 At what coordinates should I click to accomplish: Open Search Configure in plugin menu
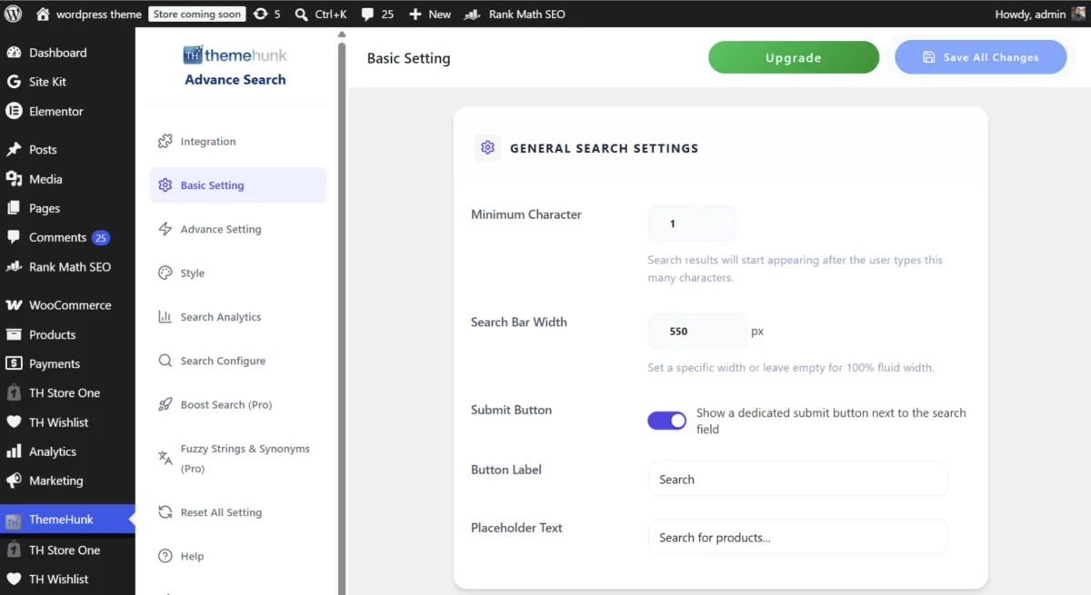238,361
